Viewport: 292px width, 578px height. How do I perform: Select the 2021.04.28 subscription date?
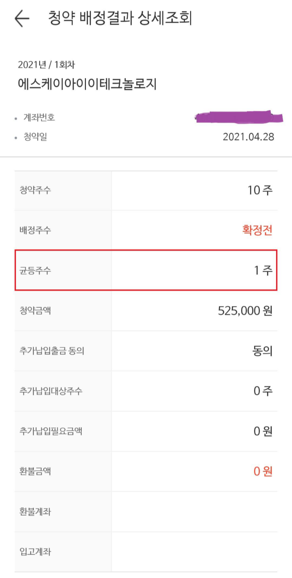pos(248,137)
